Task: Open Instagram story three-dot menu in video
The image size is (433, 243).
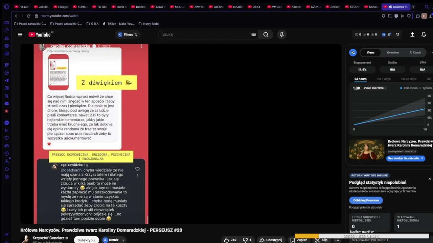Action: tap(141, 46)
